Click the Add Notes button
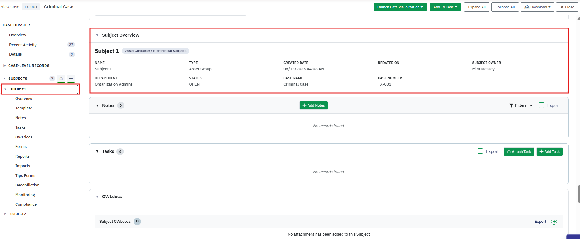This screenshot has height=239, width=580. pos(313,105)
